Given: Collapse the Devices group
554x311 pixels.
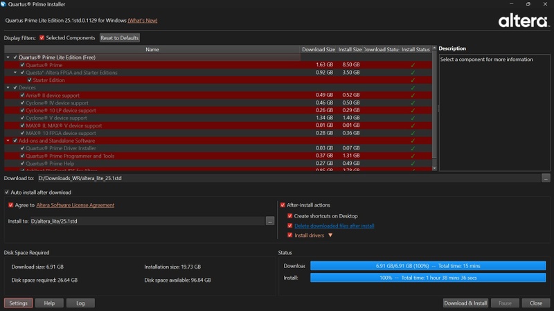Looking at the screenshot, I should pos(8,88).
